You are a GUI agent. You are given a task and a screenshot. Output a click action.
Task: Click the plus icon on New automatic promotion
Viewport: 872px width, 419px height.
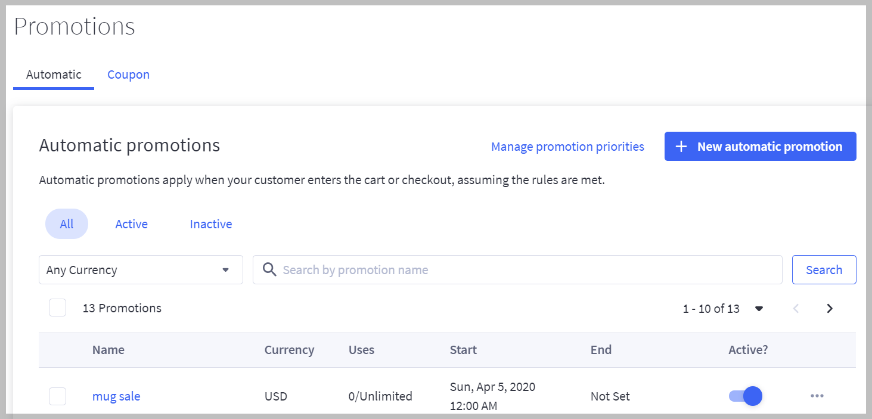coord(681,146)
